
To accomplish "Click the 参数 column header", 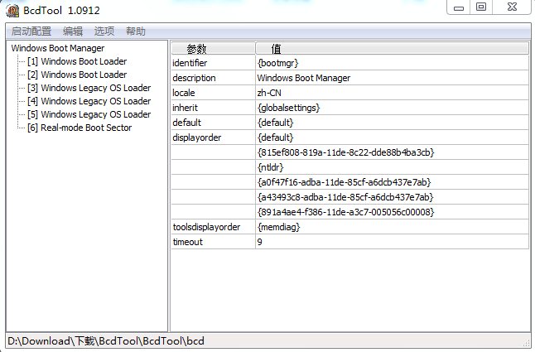I will click(x=213, y=48).
